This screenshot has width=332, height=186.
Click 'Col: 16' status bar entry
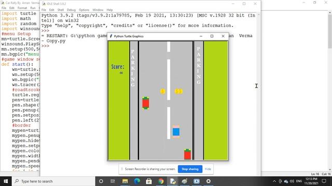coord(326,174)
